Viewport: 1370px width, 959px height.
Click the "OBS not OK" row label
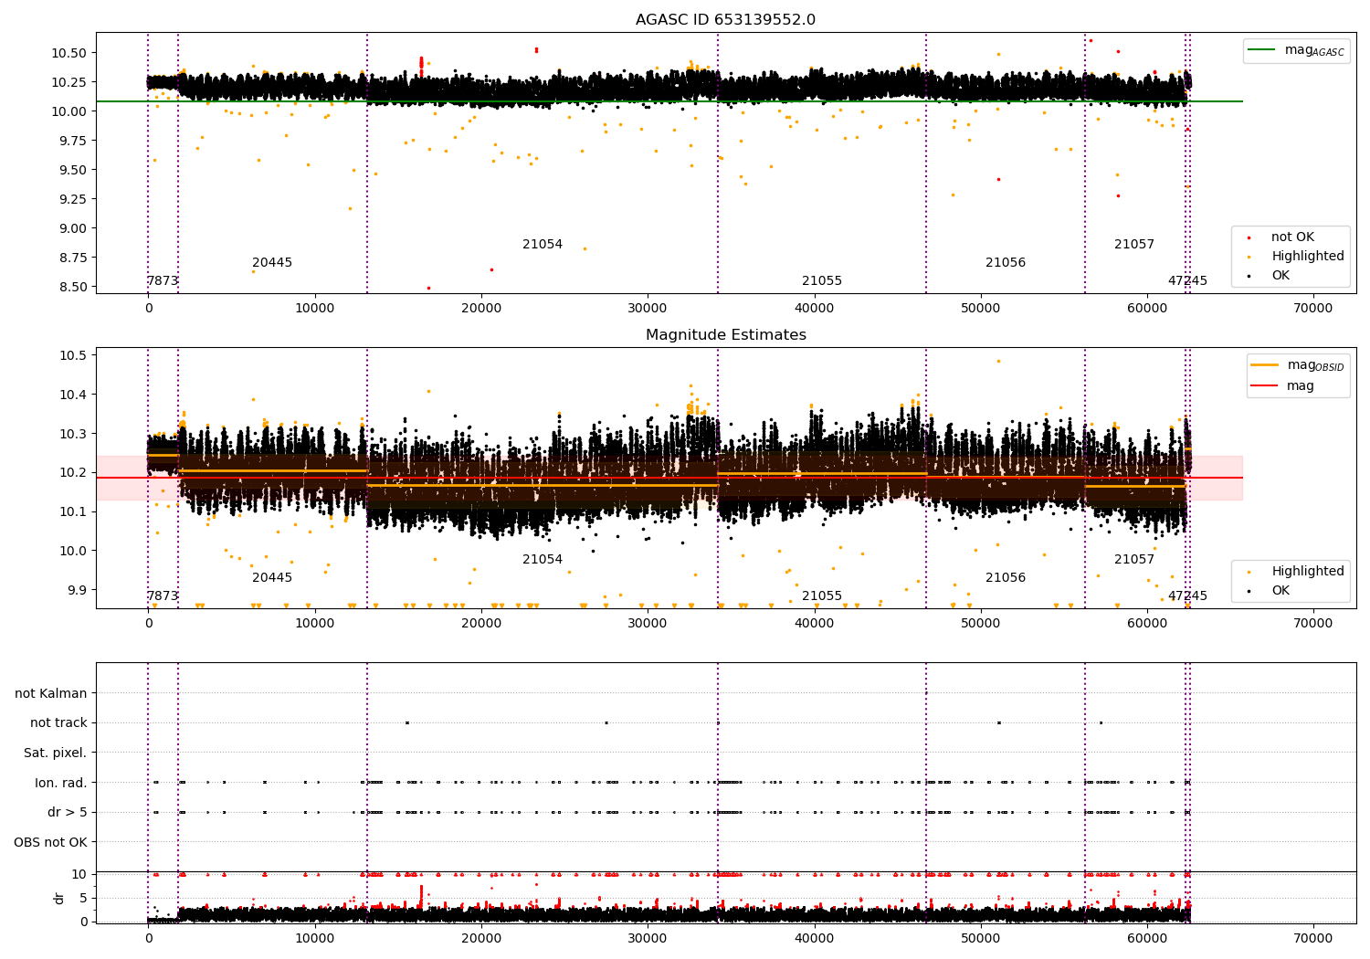click(51, 842)
